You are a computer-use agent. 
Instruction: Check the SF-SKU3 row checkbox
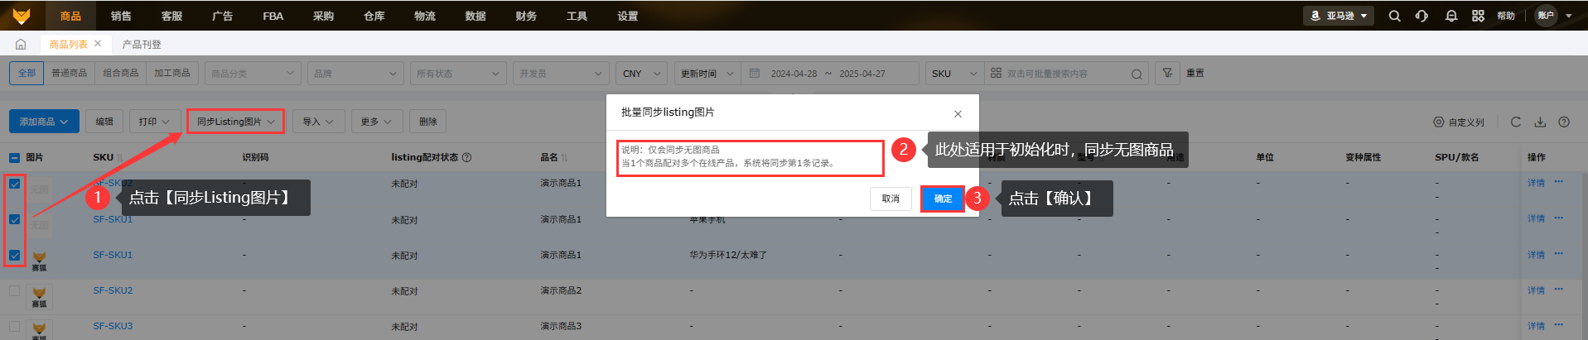coord(14,326)
